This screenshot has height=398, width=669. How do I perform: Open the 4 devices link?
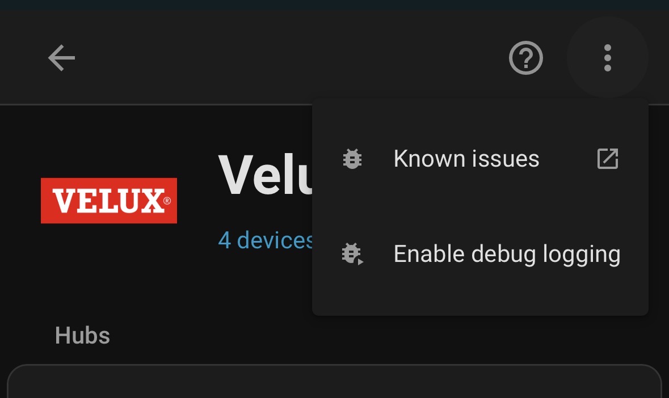click(x=264, y=240)
